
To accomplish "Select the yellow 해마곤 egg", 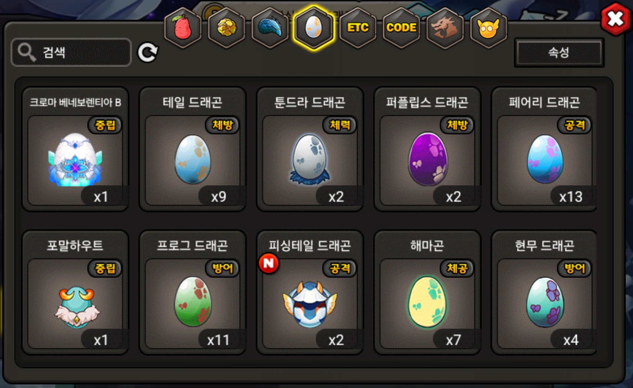I will tap(427, 292).
